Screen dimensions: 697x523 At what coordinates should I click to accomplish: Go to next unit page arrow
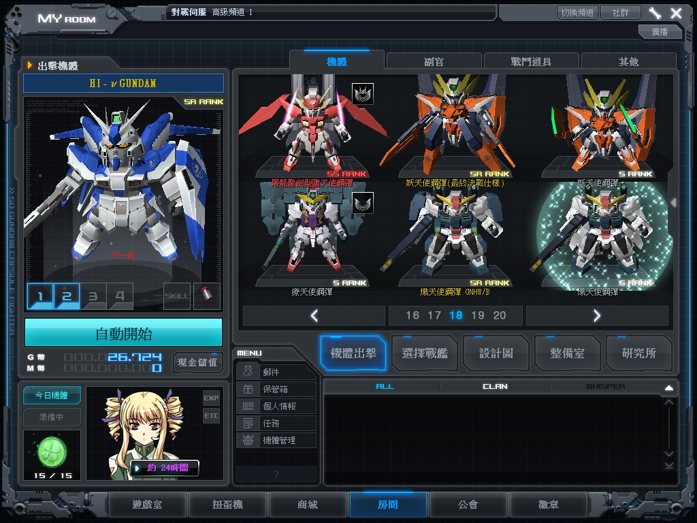click(597, 315)
